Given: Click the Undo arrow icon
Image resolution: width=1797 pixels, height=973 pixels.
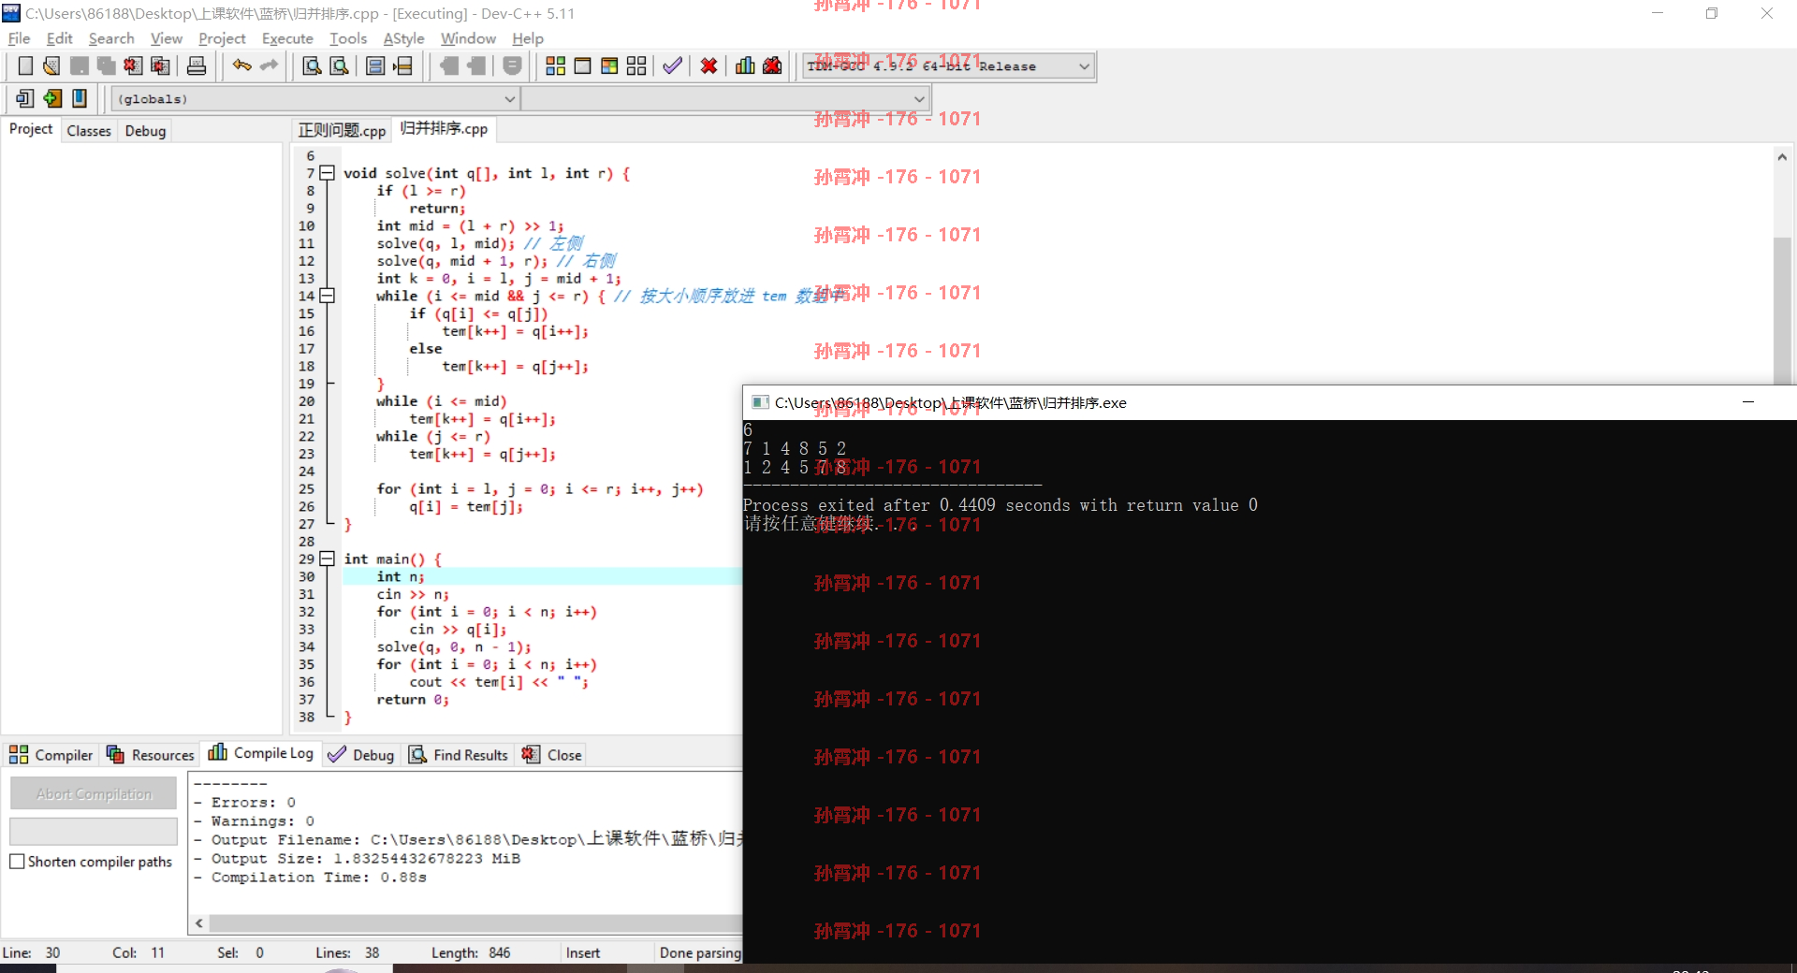Looking at the screenshot, I should (x=241, y=65).
